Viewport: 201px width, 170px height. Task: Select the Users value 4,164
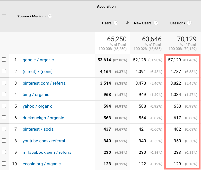coord(105,72)
